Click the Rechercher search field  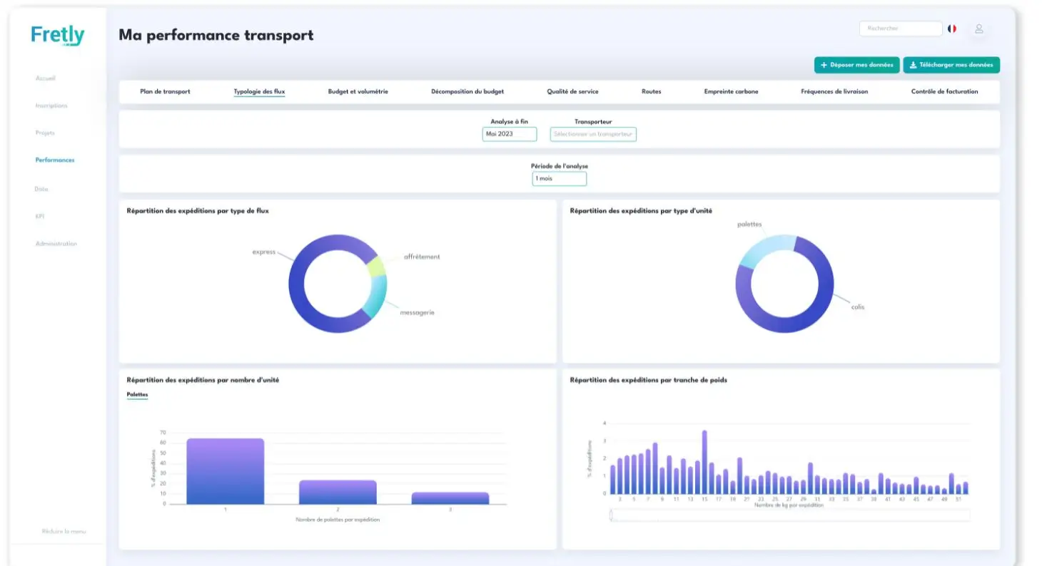tap(901, 29)
